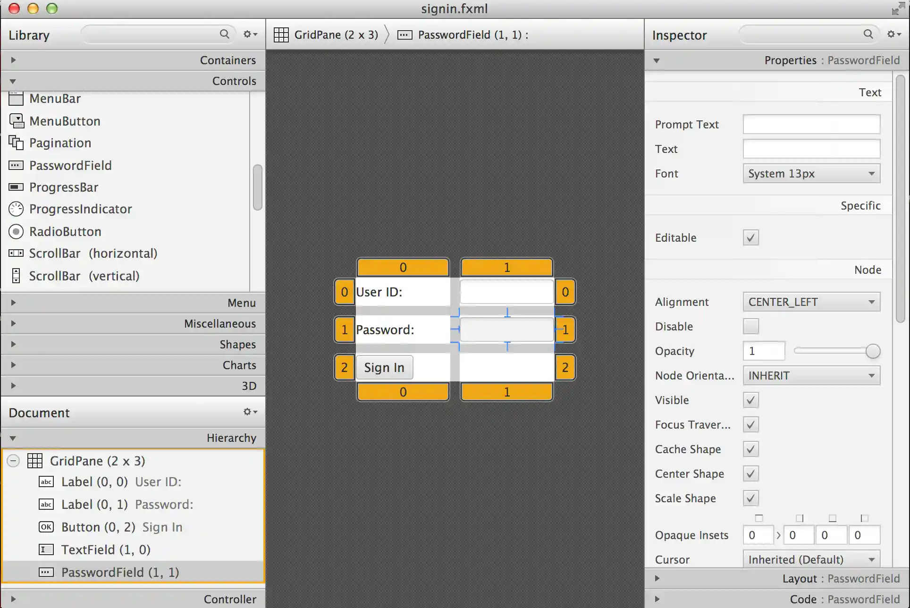Screen dimensions: 910x608
Task: Open the Alignment CENTER_LEFT dropdown
Action: [x=811, y=302]
